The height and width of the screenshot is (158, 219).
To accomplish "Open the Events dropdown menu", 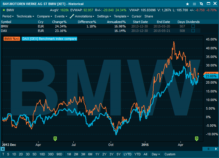I will (x=61, y=16).
